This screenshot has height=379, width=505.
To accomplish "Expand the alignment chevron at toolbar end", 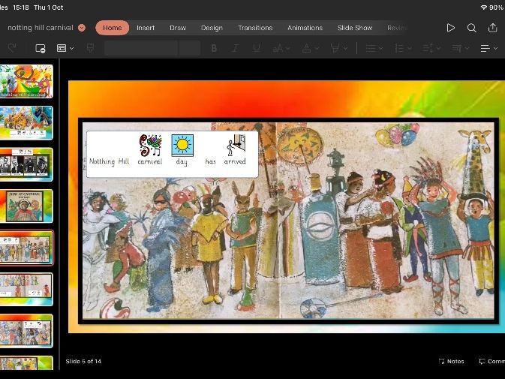I will pyautogui.click(x=495, y=49).
